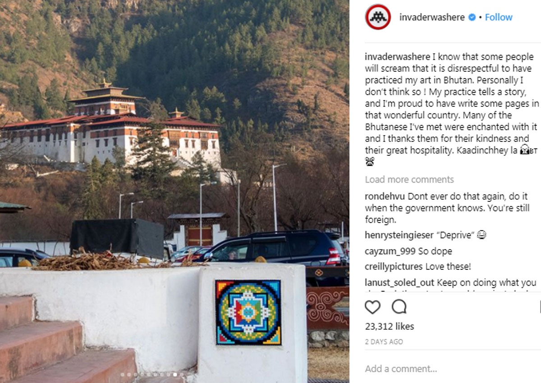
Task: Click the 2 DAYS AGO timestamp
Action: click(384, 342)
